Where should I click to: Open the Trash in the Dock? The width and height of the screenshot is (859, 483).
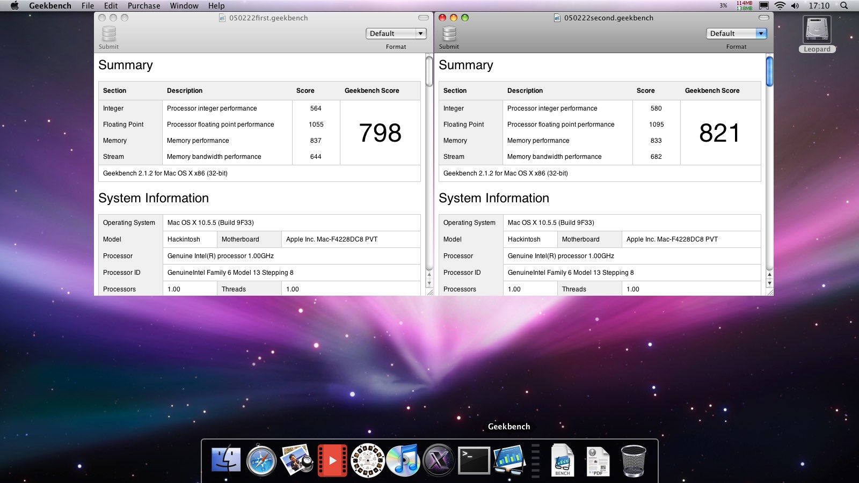click(634, 460)
